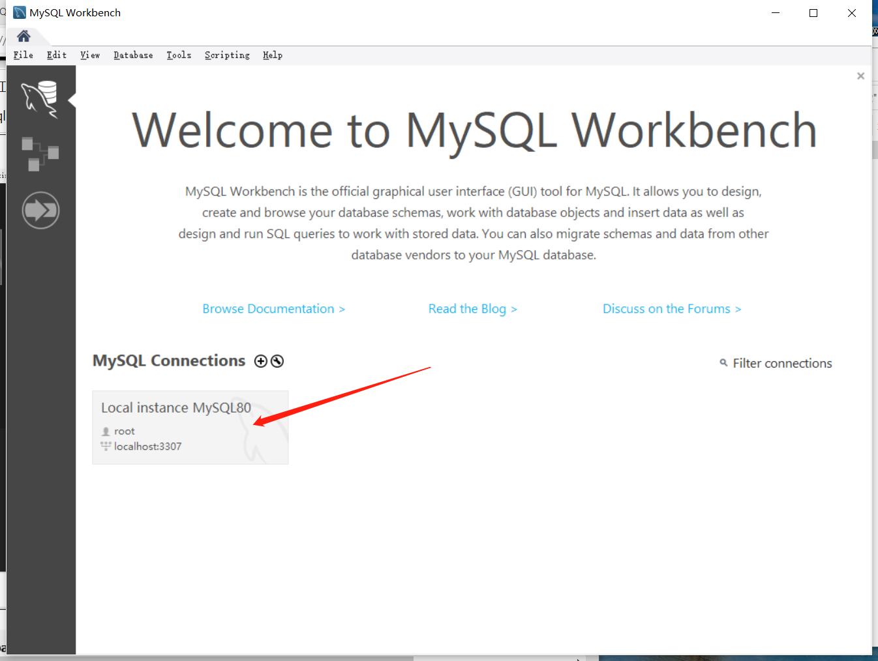878x661 pixels.
Task: Add a new MySQL connection plus icon
Action: [x=261, y=361]
